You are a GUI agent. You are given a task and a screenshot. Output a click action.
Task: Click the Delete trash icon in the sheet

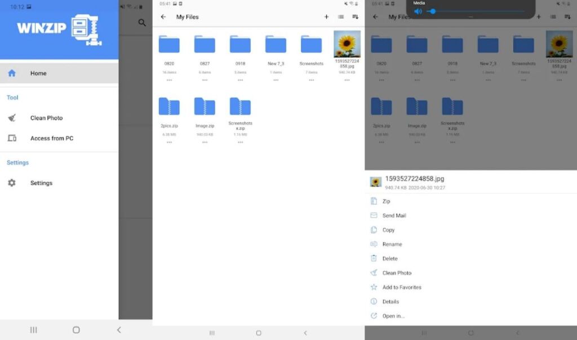(x=374, y=259)
